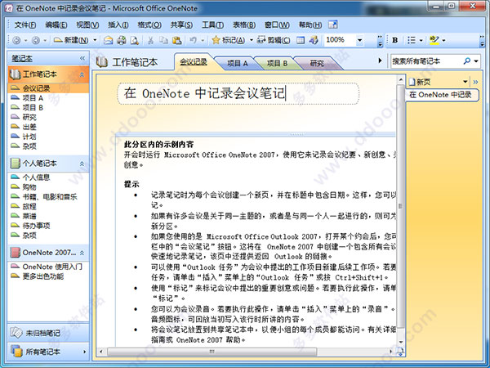Open the 插入(I) menu
Image resolution: width=490 pixels, height=368 pixels.
pyautogui.click(x=118, y=25)
